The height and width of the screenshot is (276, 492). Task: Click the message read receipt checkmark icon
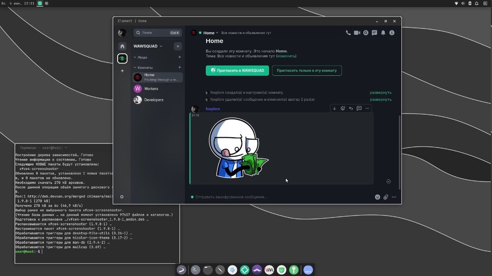[x=389, y=181]
